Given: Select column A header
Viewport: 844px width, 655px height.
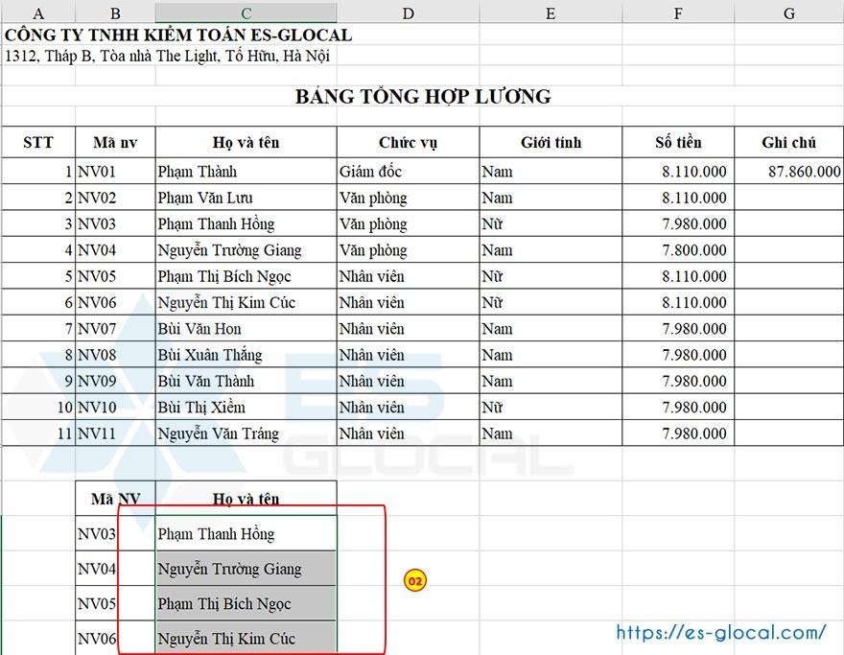Looking at the screenshot, I should point(38,12).
